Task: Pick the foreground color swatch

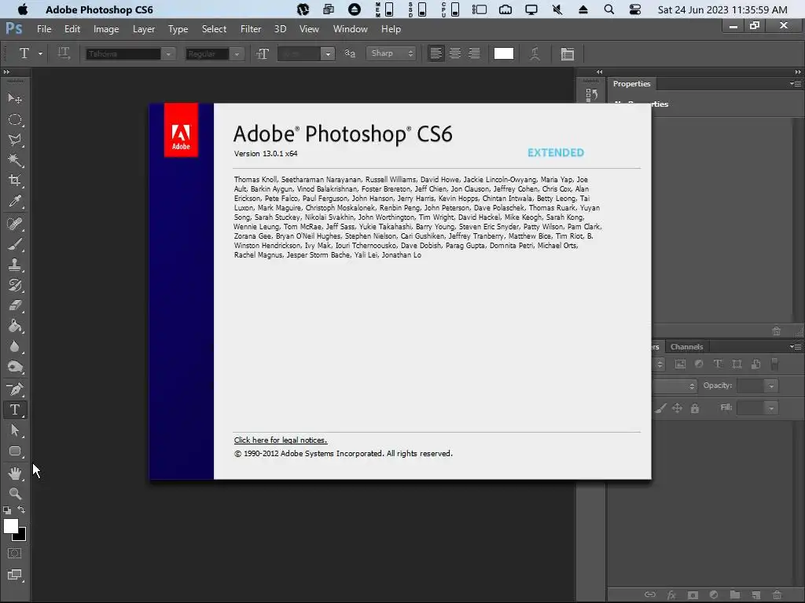Action: click(9, 525)
